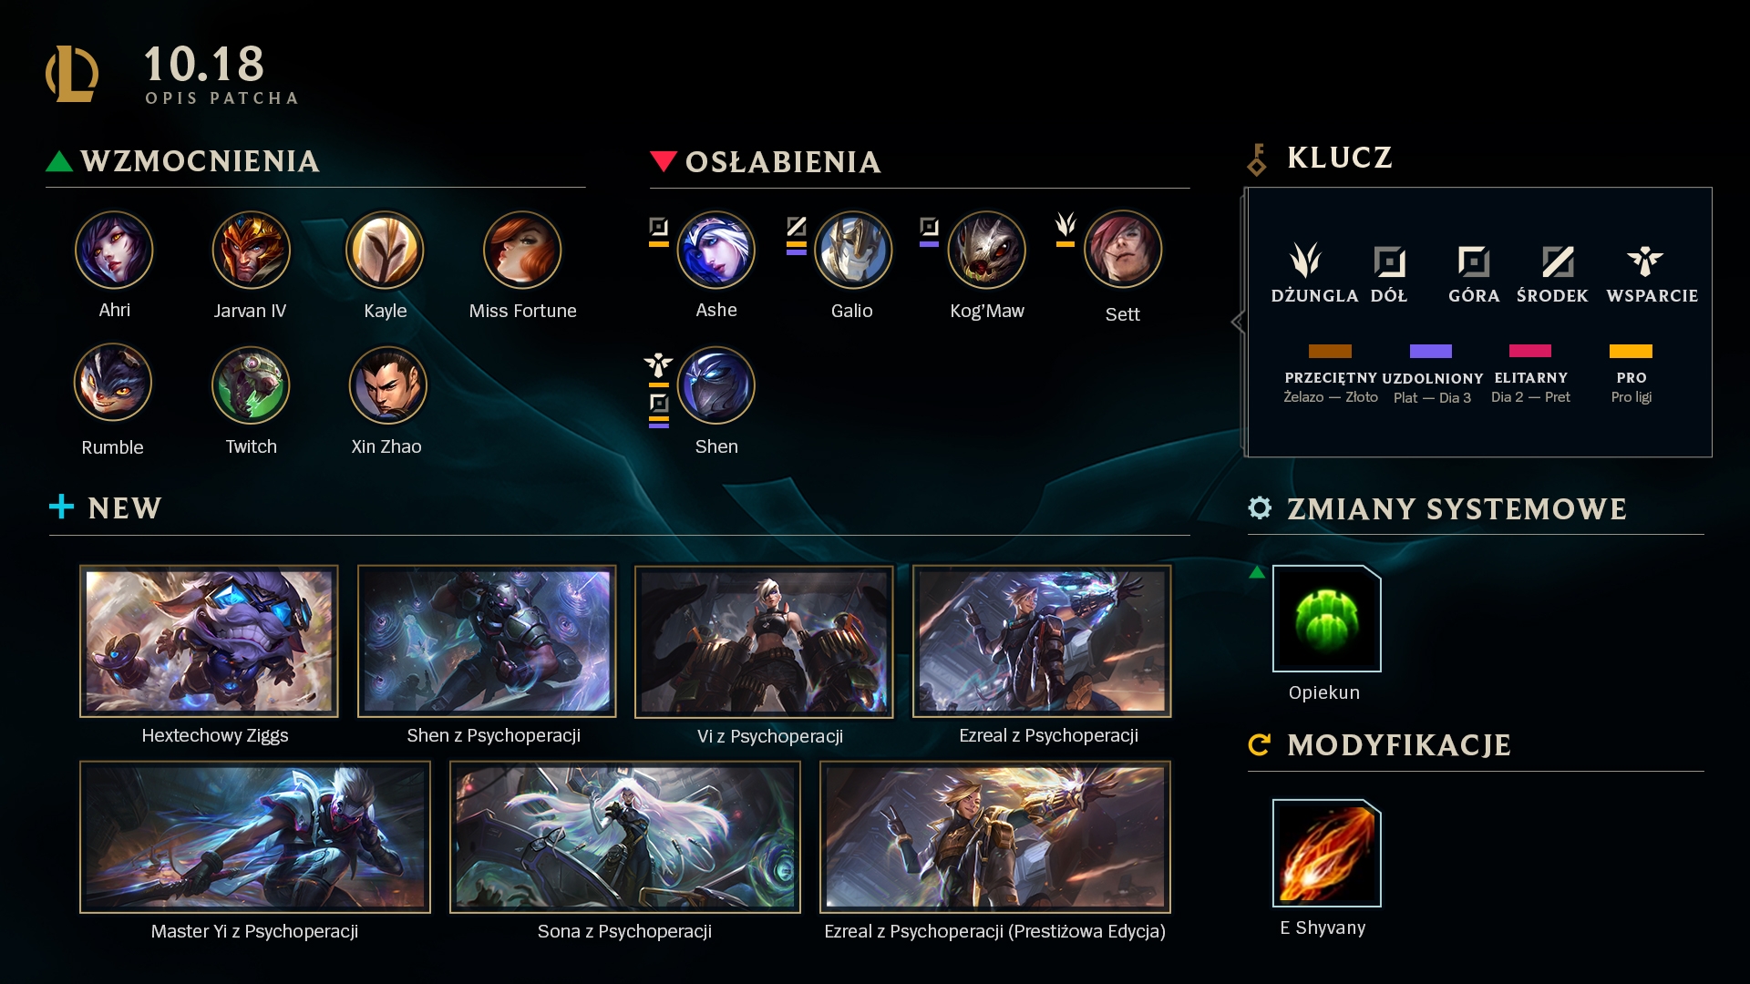Viewport: 1750px width, 984px height.
Task: Click the Wsparcie role icon in key
Action: [1645, 261]
